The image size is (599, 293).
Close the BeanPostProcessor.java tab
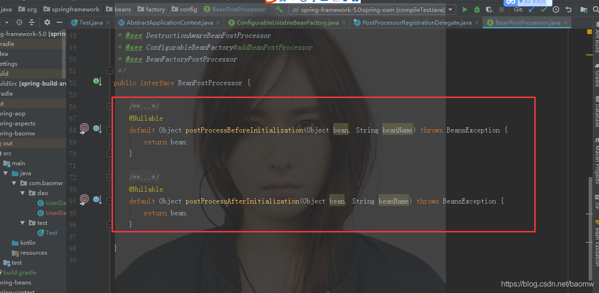tap(566, 23)
